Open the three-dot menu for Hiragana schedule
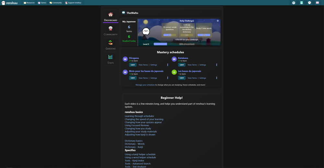 click(x=168, y=65)
